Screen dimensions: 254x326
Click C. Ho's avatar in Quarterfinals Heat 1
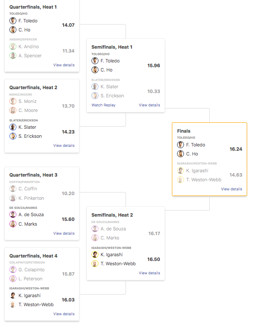pyautogui.click(x=13, y=30)
